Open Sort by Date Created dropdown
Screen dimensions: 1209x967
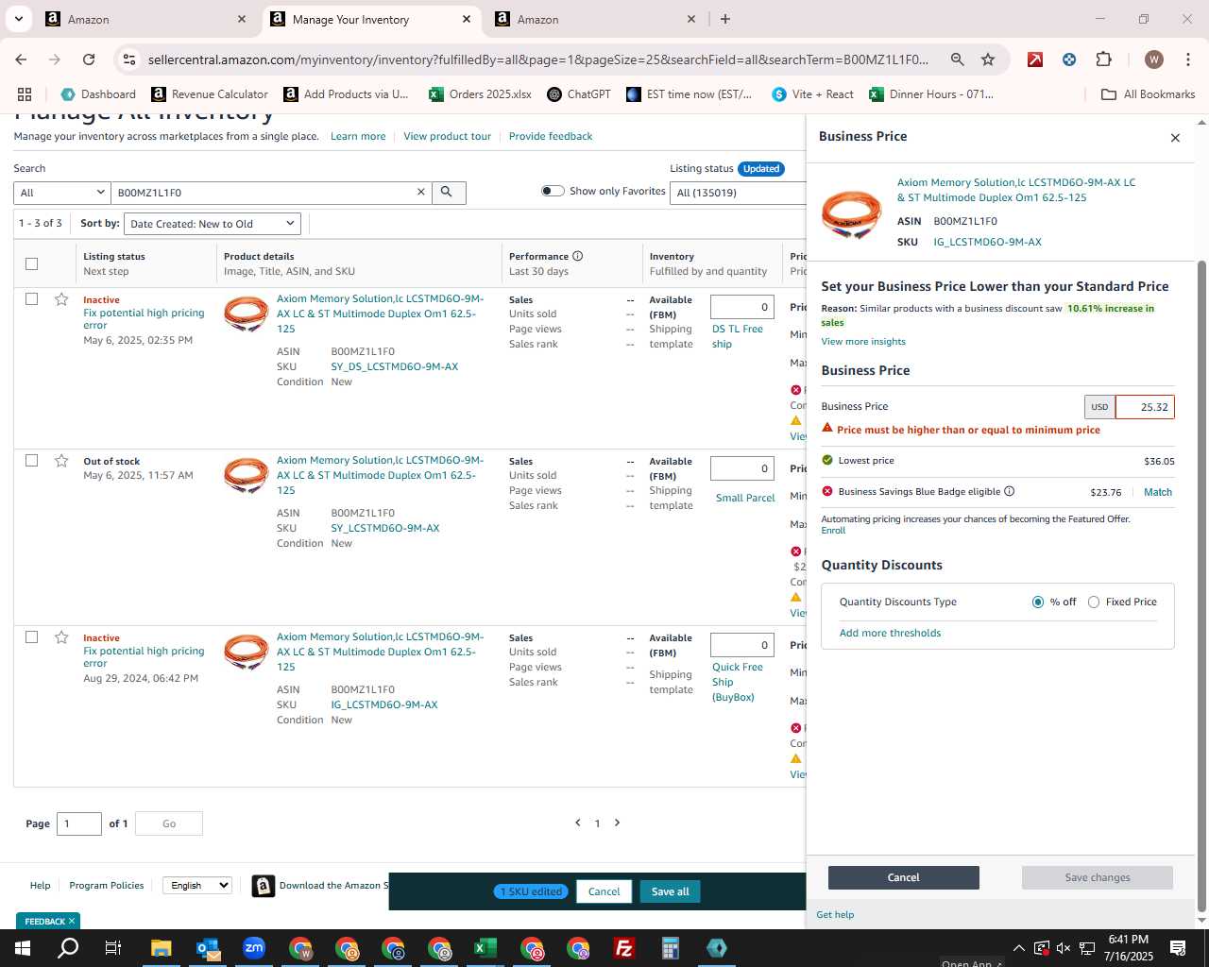[213, 224]
